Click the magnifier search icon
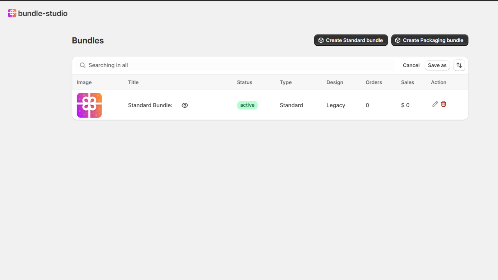This screenshot has height=280, width=498. pos(82,65)
